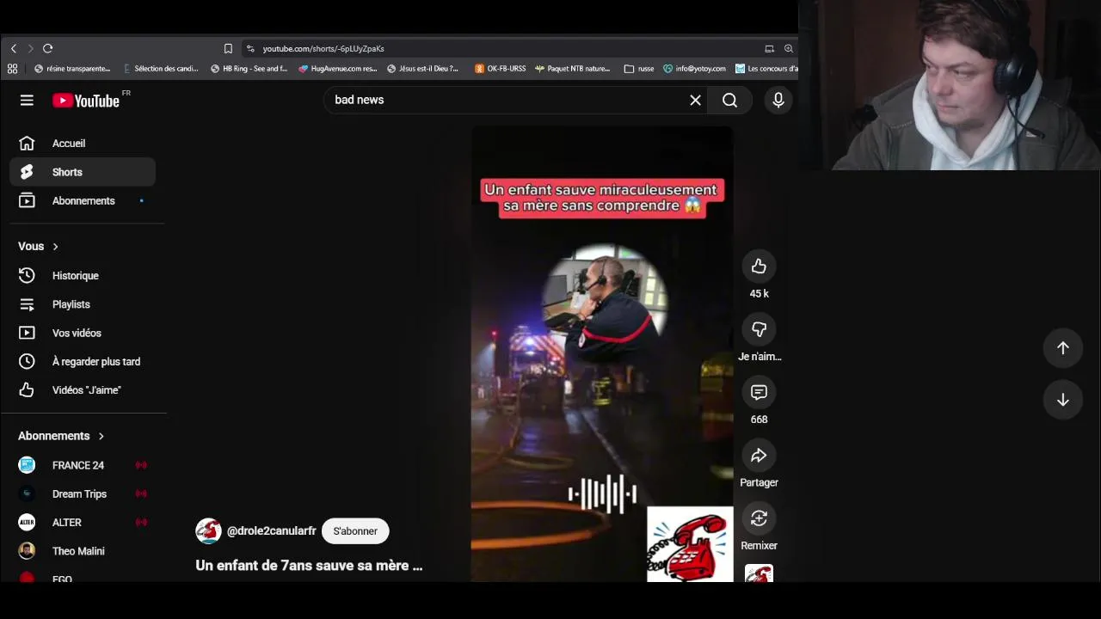Open the Dream Trips subscribed channel
1101x619 pixels.
83,494
